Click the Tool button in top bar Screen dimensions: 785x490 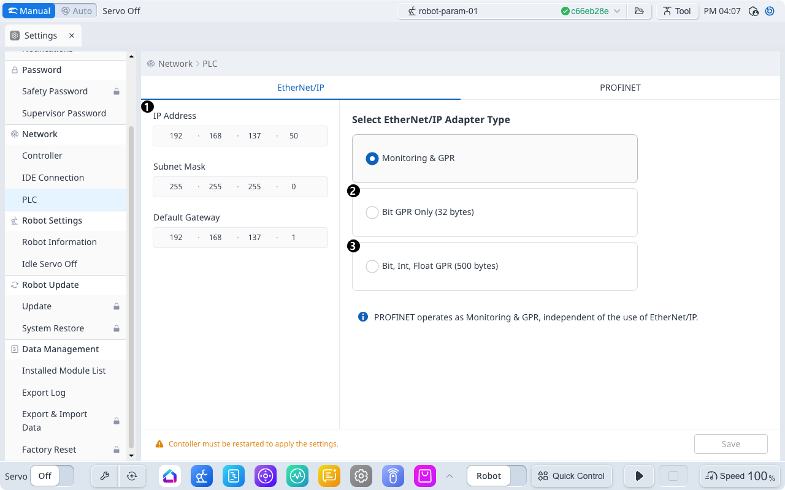click(677, 11)
